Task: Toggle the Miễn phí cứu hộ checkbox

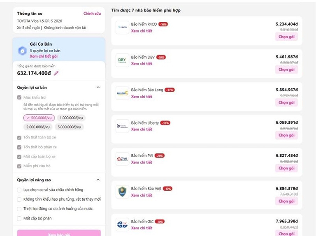Action: click(19, 166)
